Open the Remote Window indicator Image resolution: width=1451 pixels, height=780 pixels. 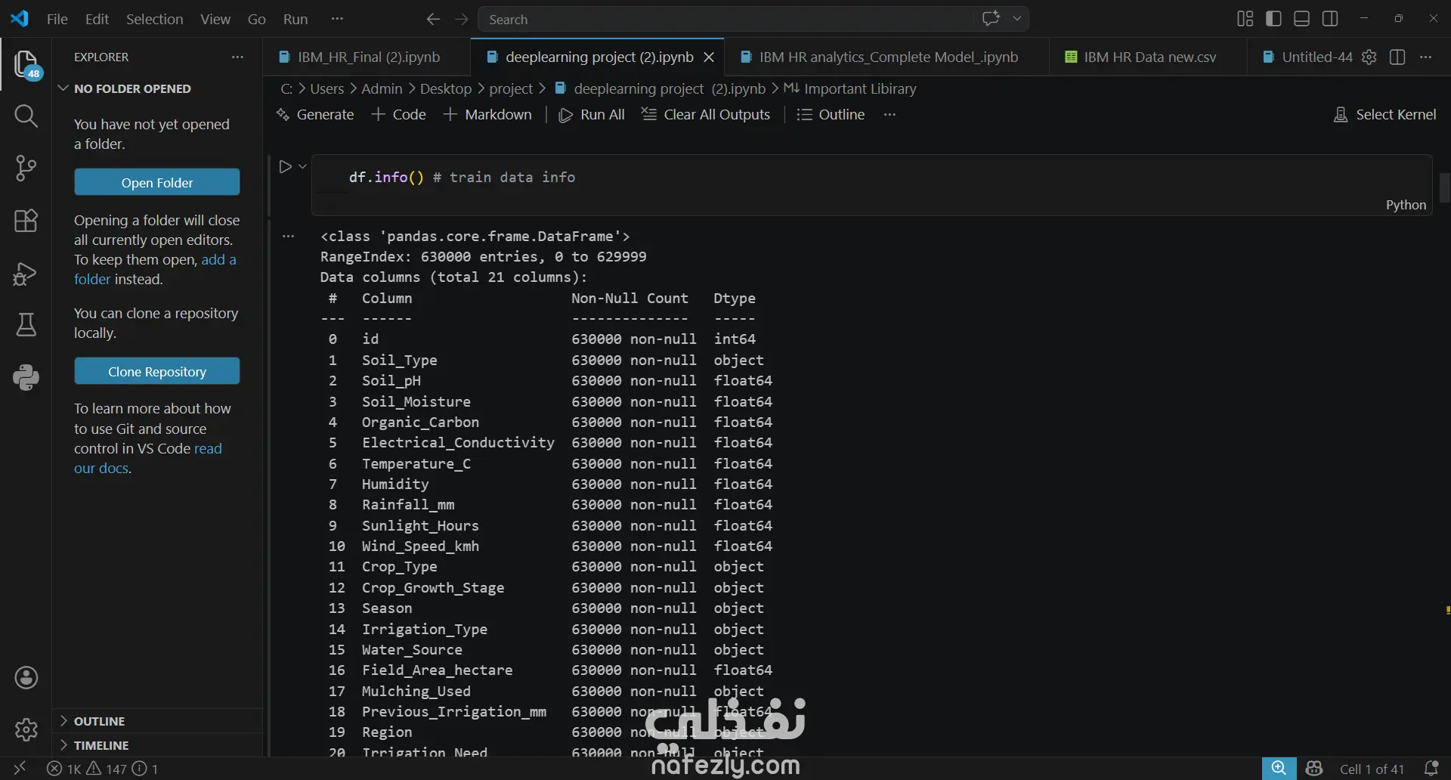20,769
